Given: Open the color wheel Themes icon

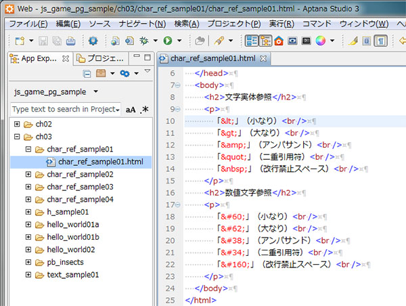Looking at the screenshot, I should tap(320, 41).
